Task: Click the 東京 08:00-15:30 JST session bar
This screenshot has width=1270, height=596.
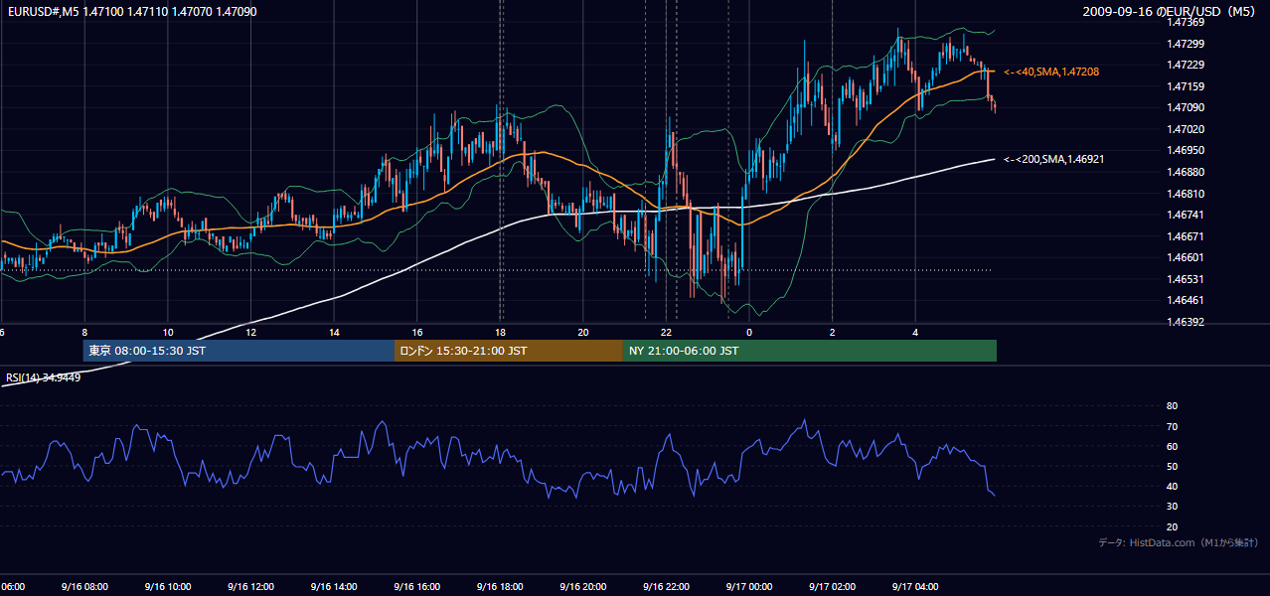Action: click(238, 351)
